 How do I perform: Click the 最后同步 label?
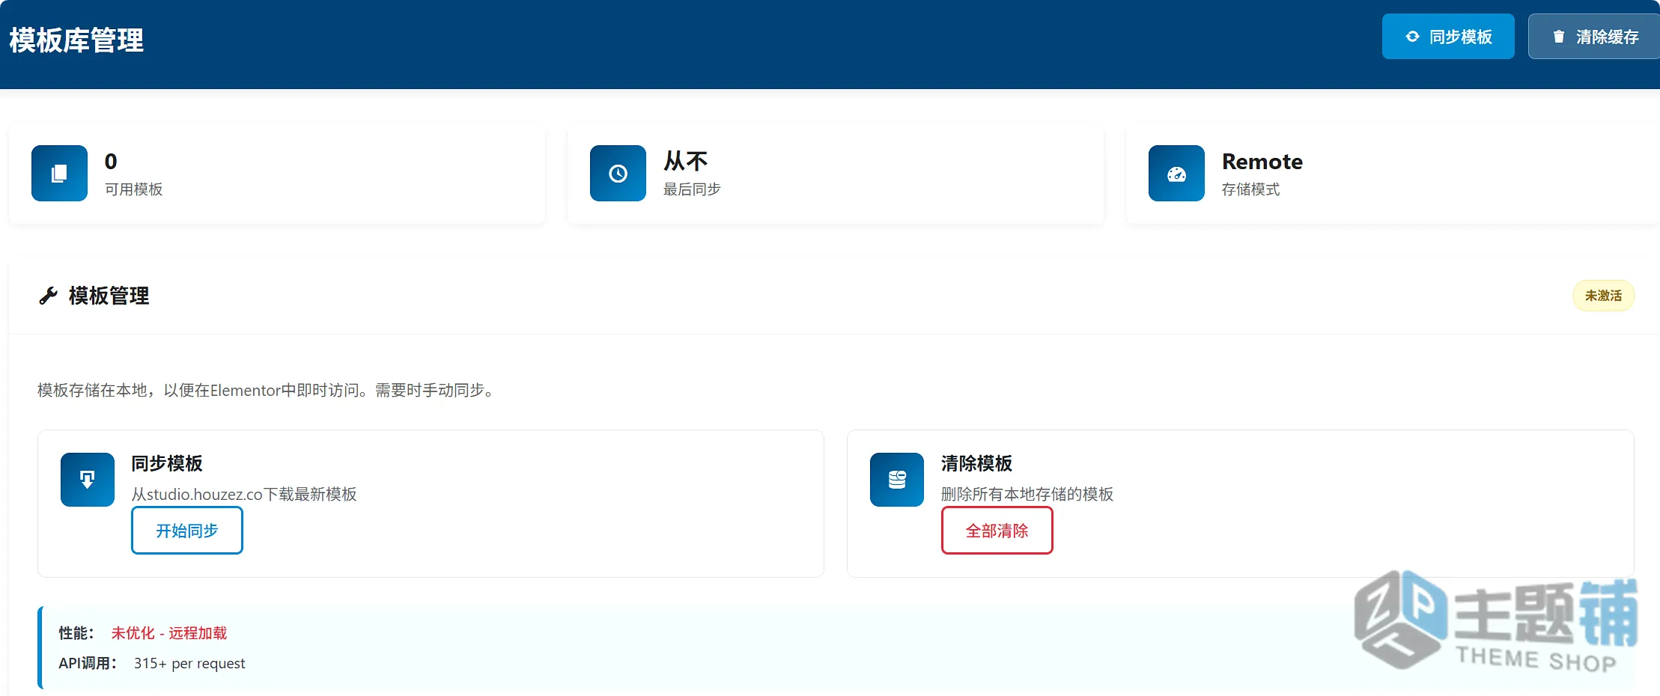click(692, 189)
